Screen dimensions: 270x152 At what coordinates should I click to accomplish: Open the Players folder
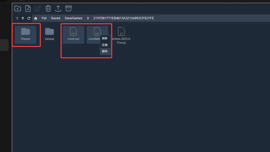(26, 35)
